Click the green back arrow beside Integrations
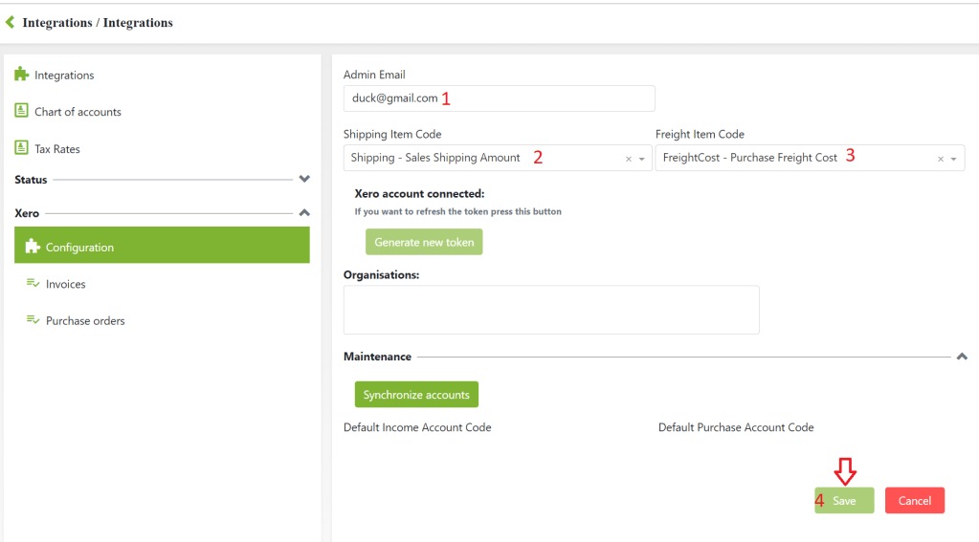This screenshot has width=979, height=542. click(x=10, y=22)
